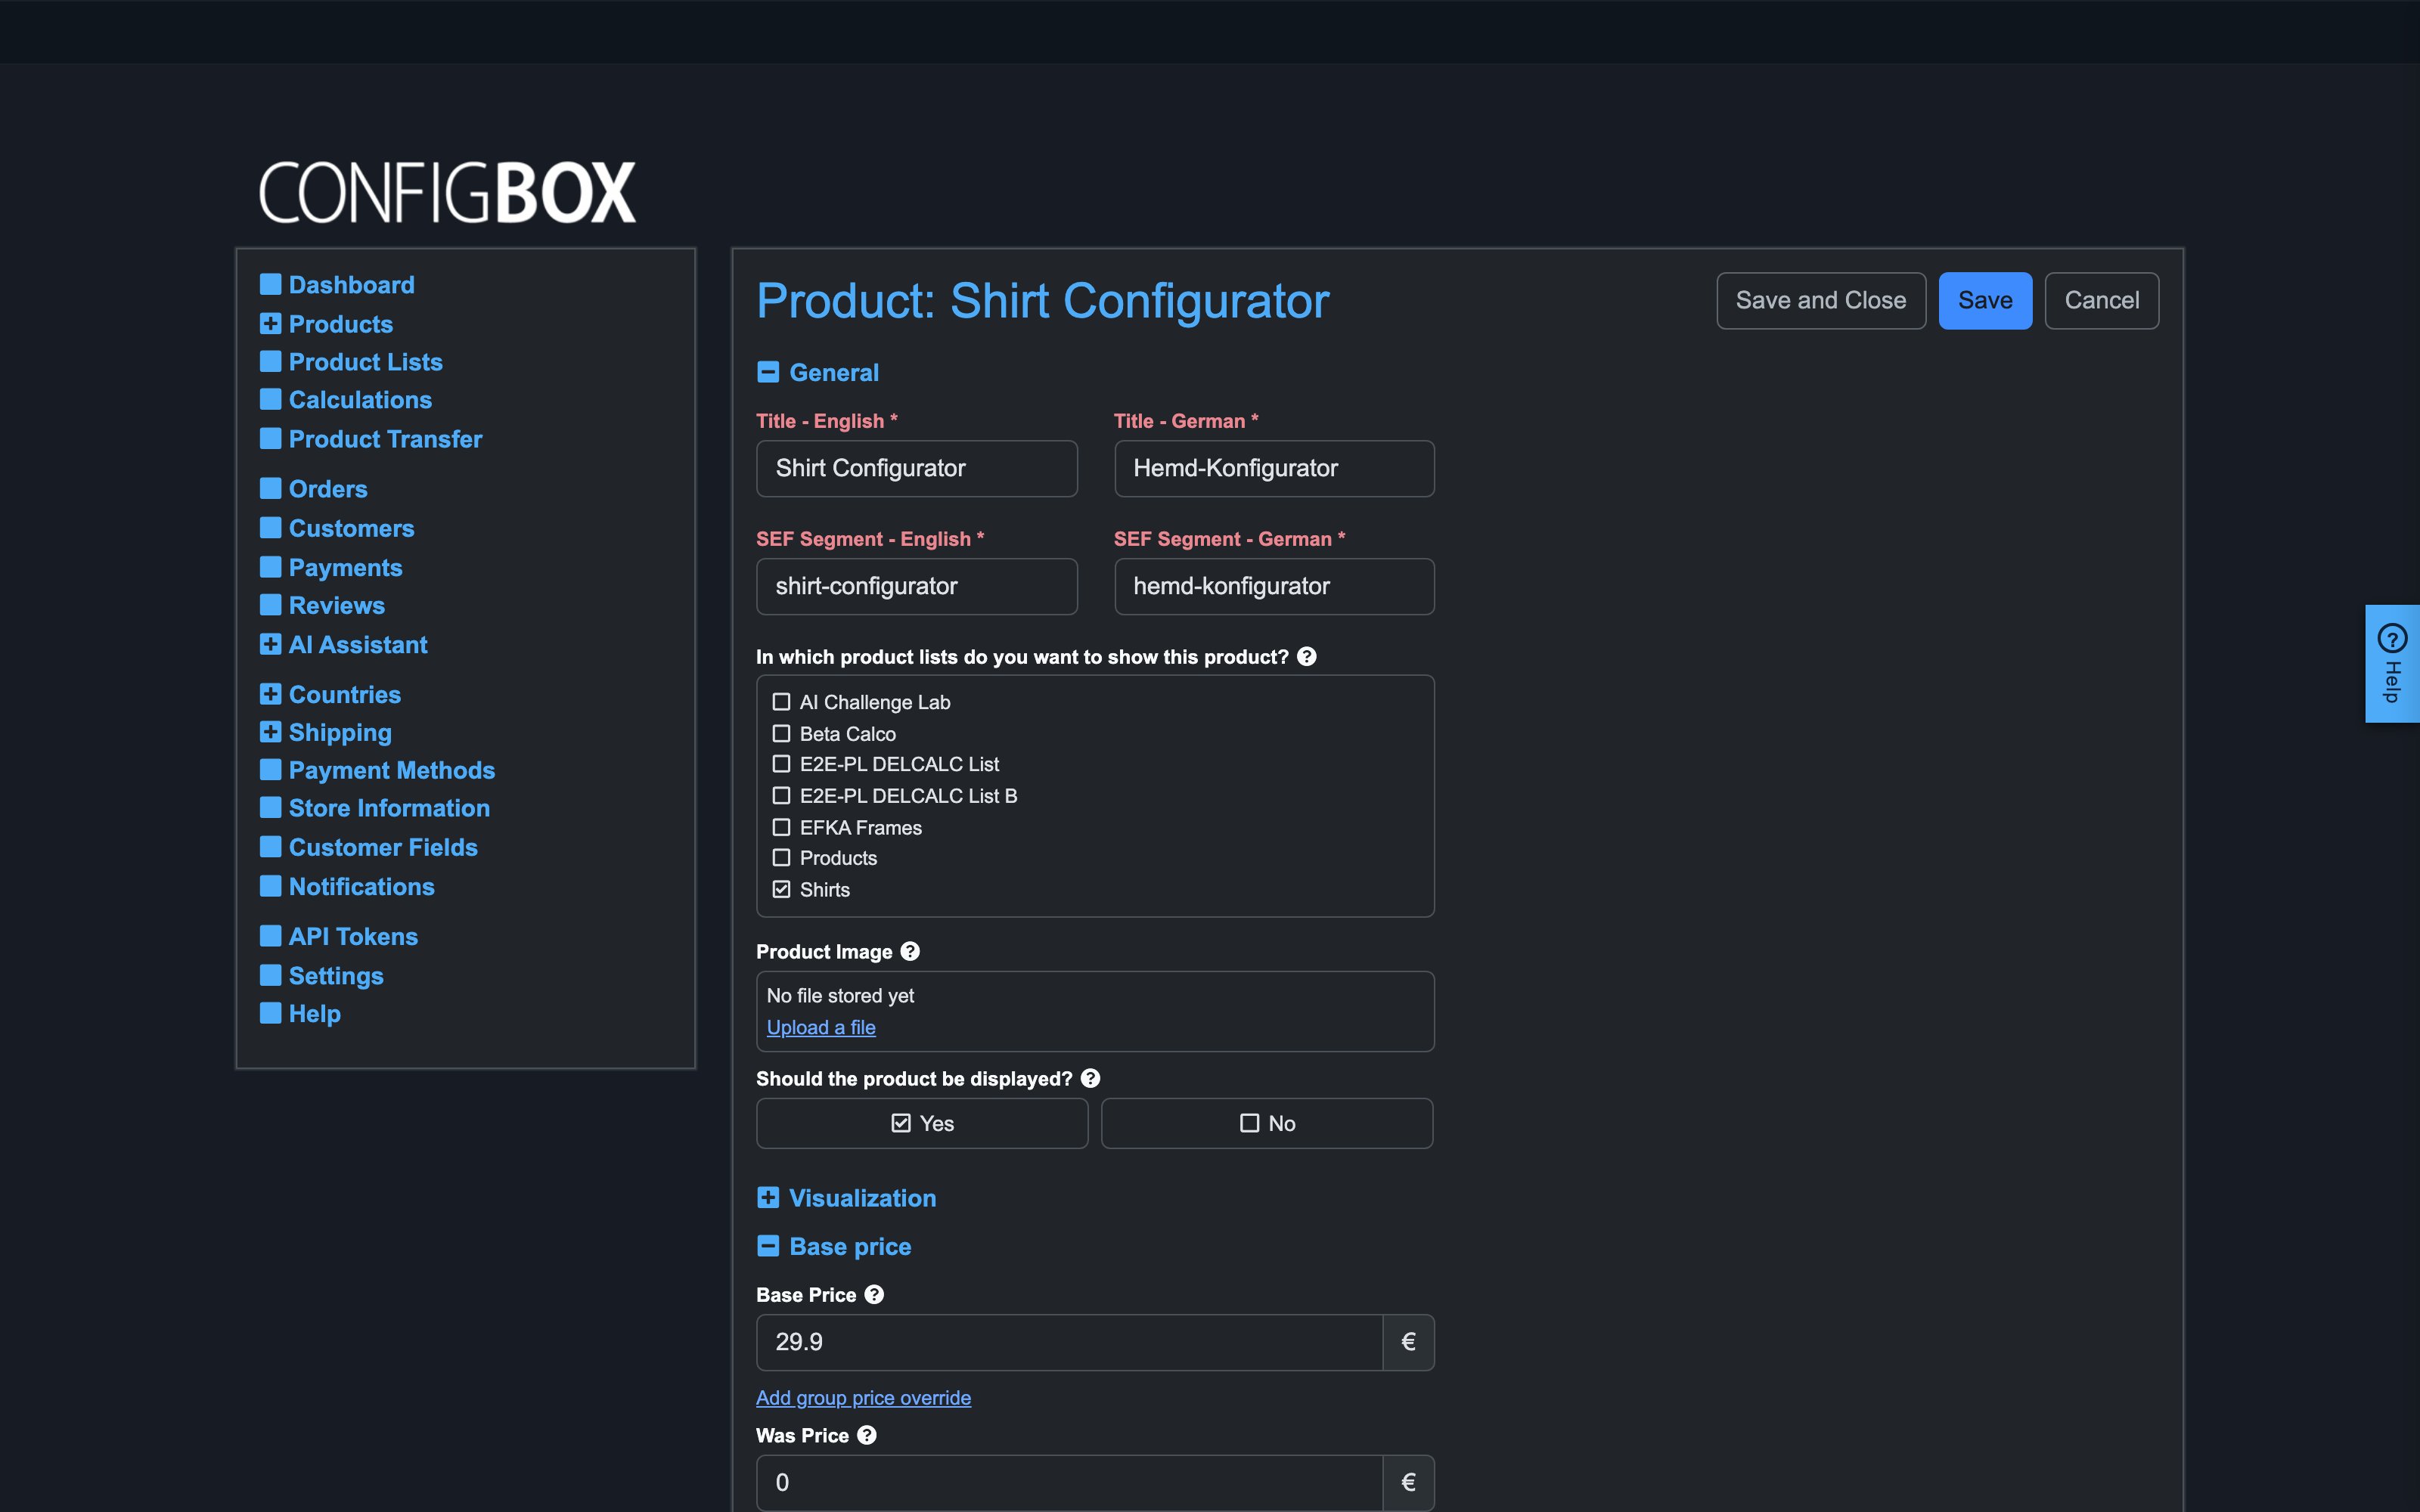The height and width of the screenshot is (1512, 2420).
Task: Click the Calculations icon in sidebar
Action: pos(270,399)
